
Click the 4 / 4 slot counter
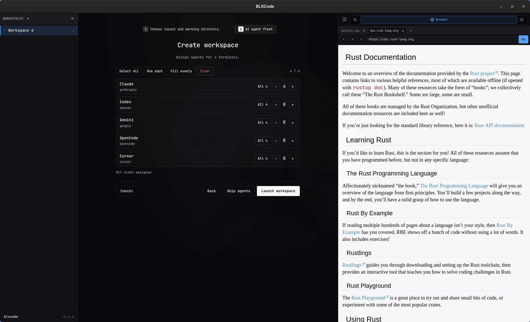[x=295, y=71]
